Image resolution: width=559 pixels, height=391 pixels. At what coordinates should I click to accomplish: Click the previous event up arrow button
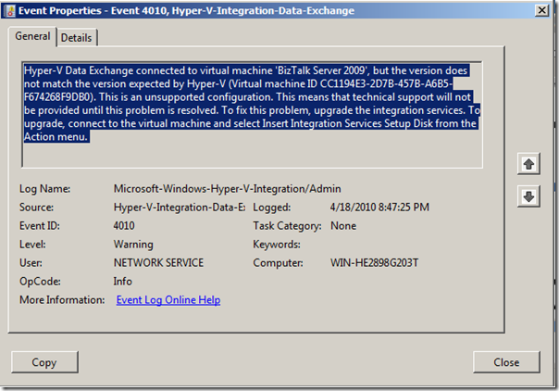(528, 164)
